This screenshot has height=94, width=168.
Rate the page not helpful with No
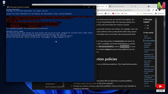[x=147, y=28]
